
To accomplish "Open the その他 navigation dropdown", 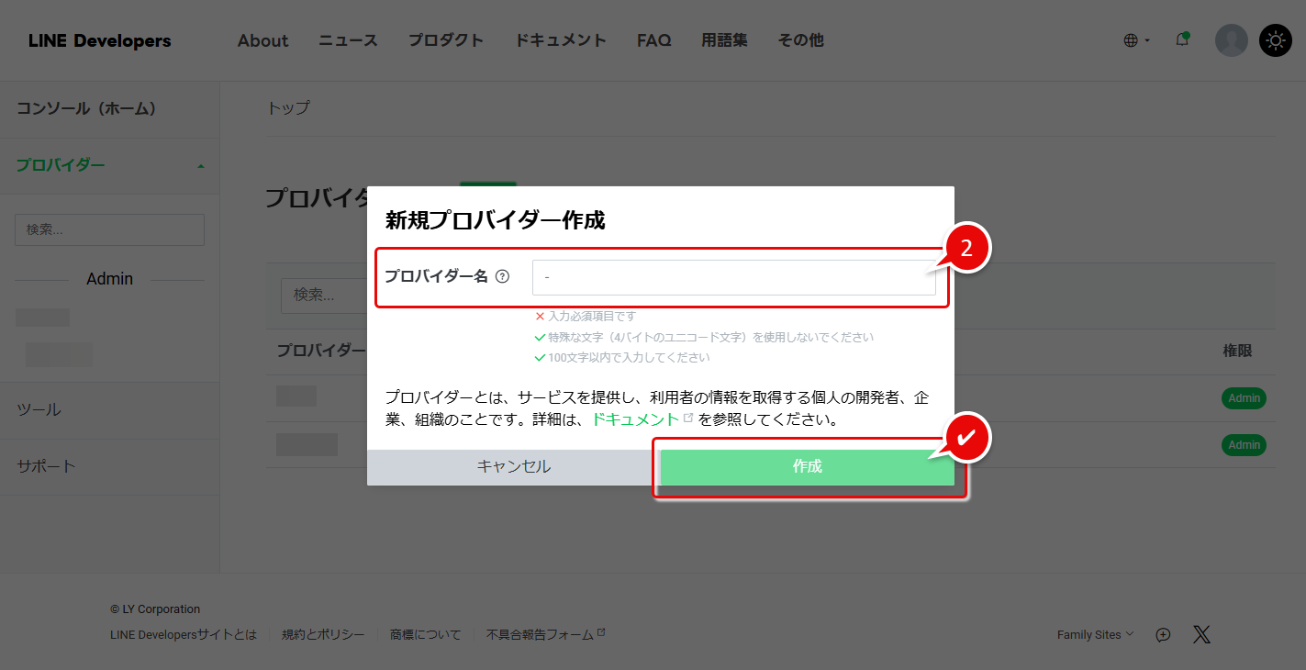I will 800,40.
